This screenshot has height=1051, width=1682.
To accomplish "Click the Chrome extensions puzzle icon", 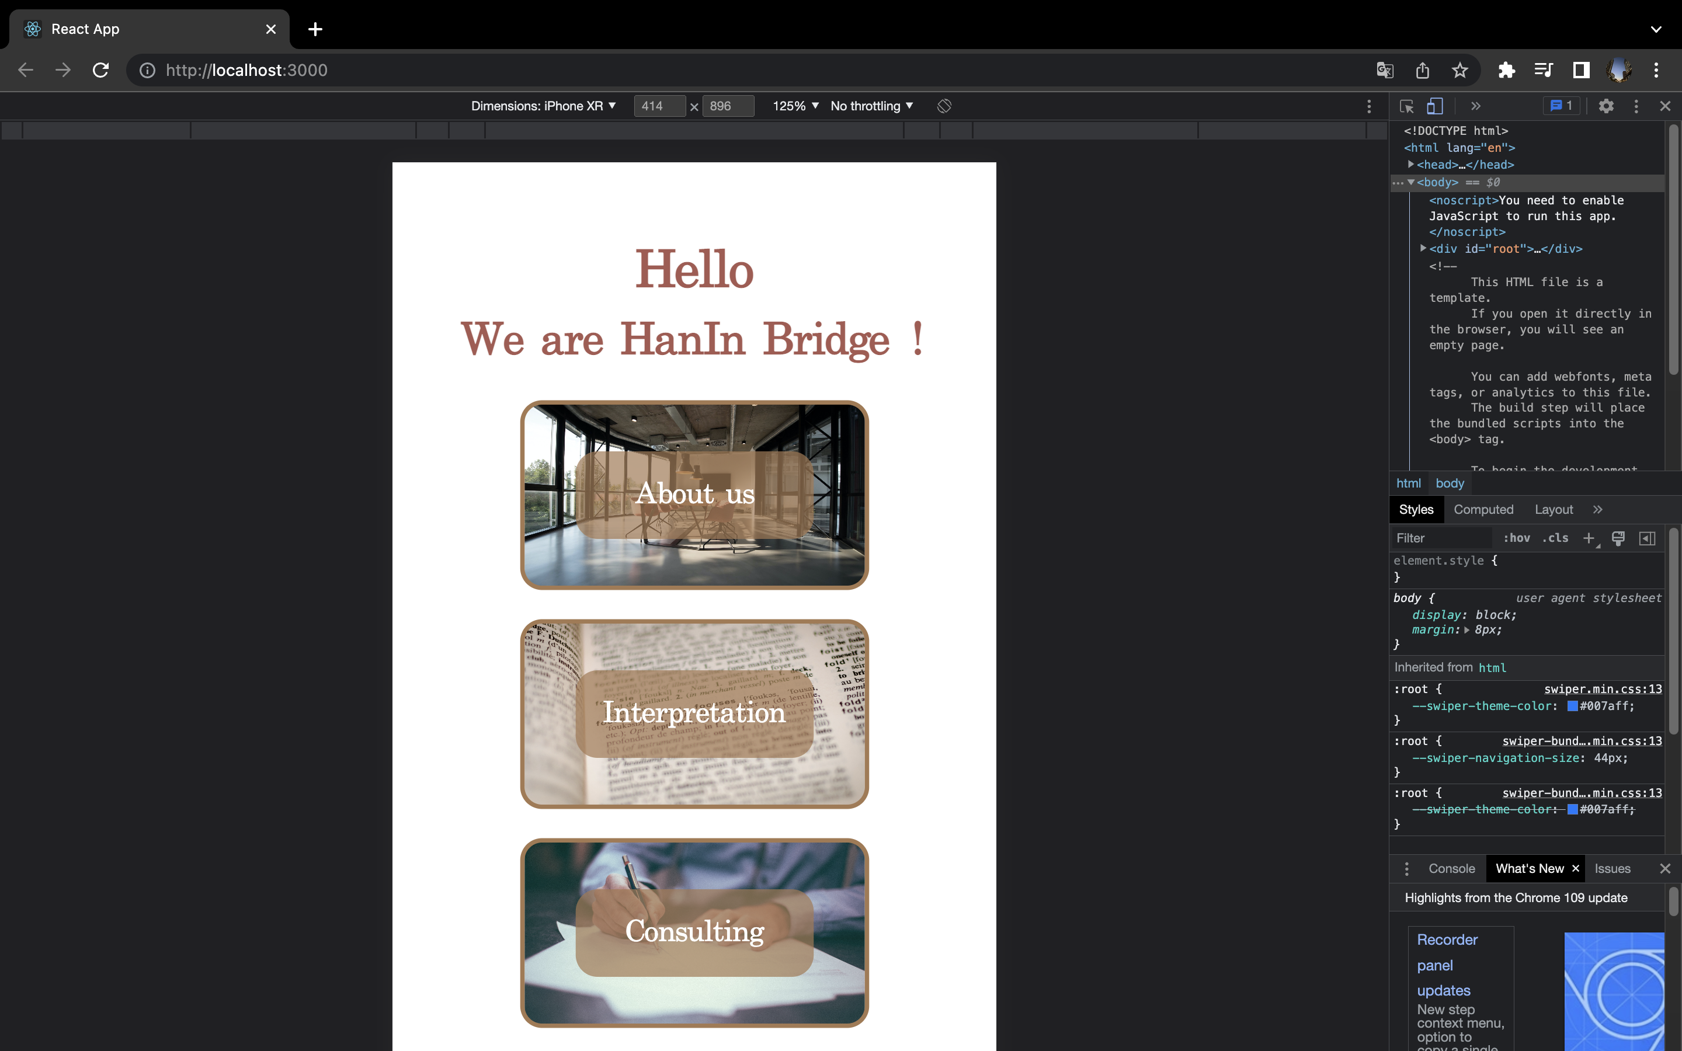I will tap(1506, 70).
